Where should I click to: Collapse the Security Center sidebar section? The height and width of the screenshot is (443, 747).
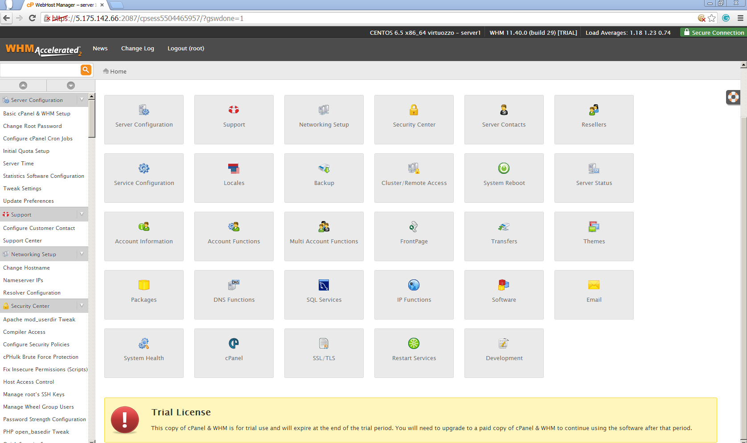pyautogui.click(x=82, y=306)
